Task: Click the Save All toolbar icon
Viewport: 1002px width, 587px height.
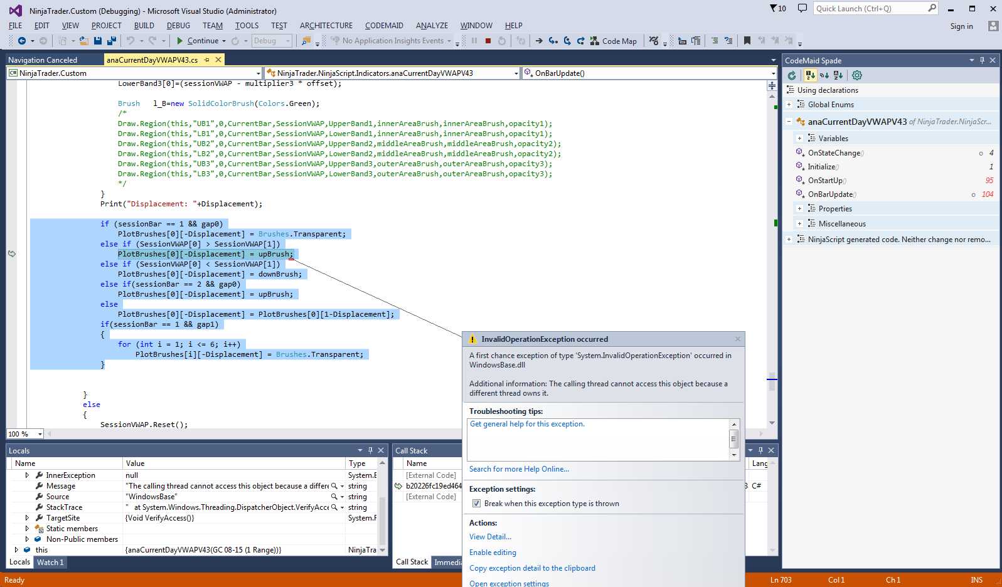Action: [111, 41]
